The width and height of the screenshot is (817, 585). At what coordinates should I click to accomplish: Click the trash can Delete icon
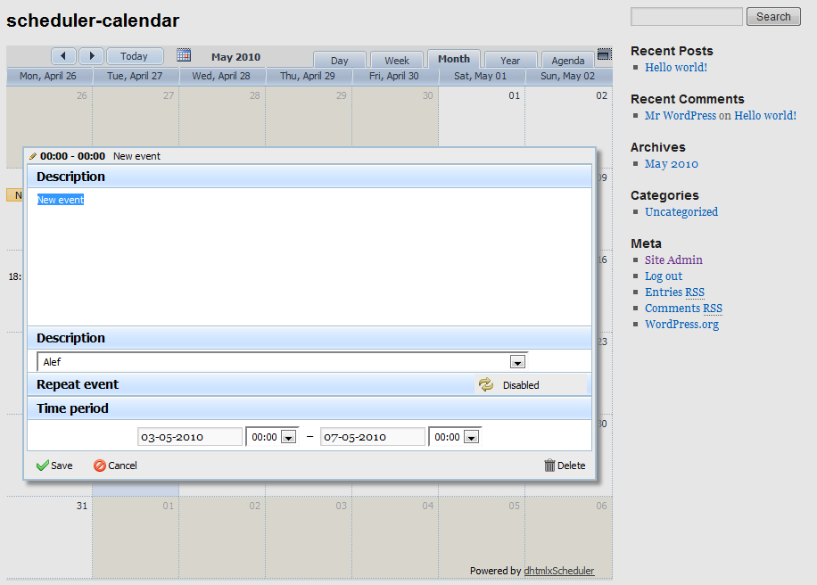coord(549,466)
